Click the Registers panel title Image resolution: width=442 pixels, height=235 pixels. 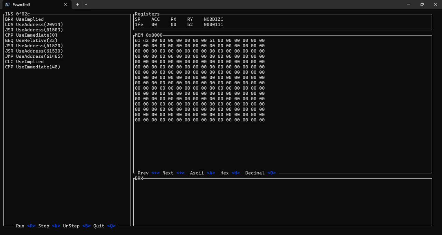147,14
